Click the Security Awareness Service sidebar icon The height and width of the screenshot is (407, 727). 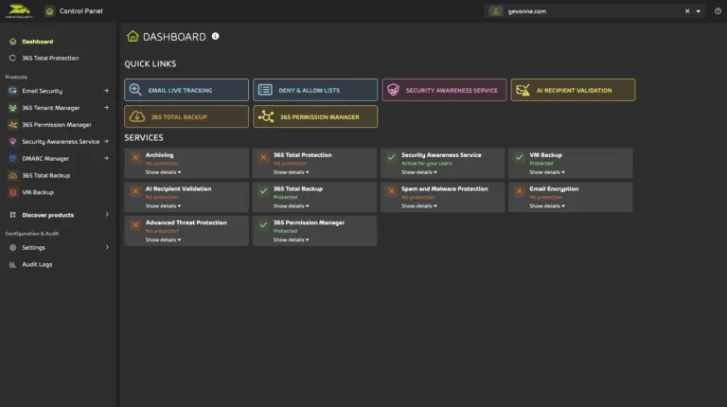click(x=13, y=141)
